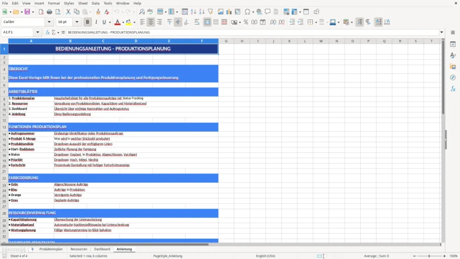The width and height of the screenshot is (460, 259).
Task: Toggle Bold formatting
Action: point(88,22)
